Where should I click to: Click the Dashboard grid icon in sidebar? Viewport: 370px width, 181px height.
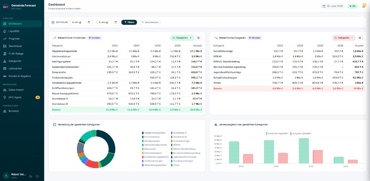coord(5,24)
